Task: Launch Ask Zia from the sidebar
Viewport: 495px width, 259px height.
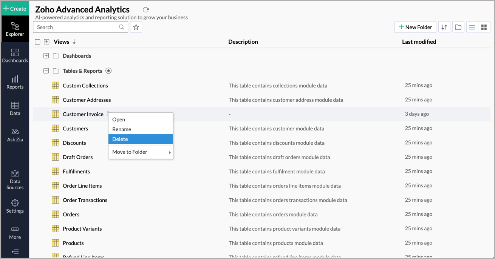Action: 15,135
